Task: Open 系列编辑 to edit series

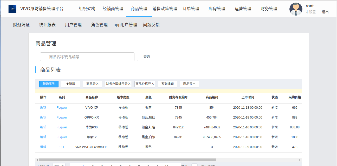Action: click(x=167, y=84)
